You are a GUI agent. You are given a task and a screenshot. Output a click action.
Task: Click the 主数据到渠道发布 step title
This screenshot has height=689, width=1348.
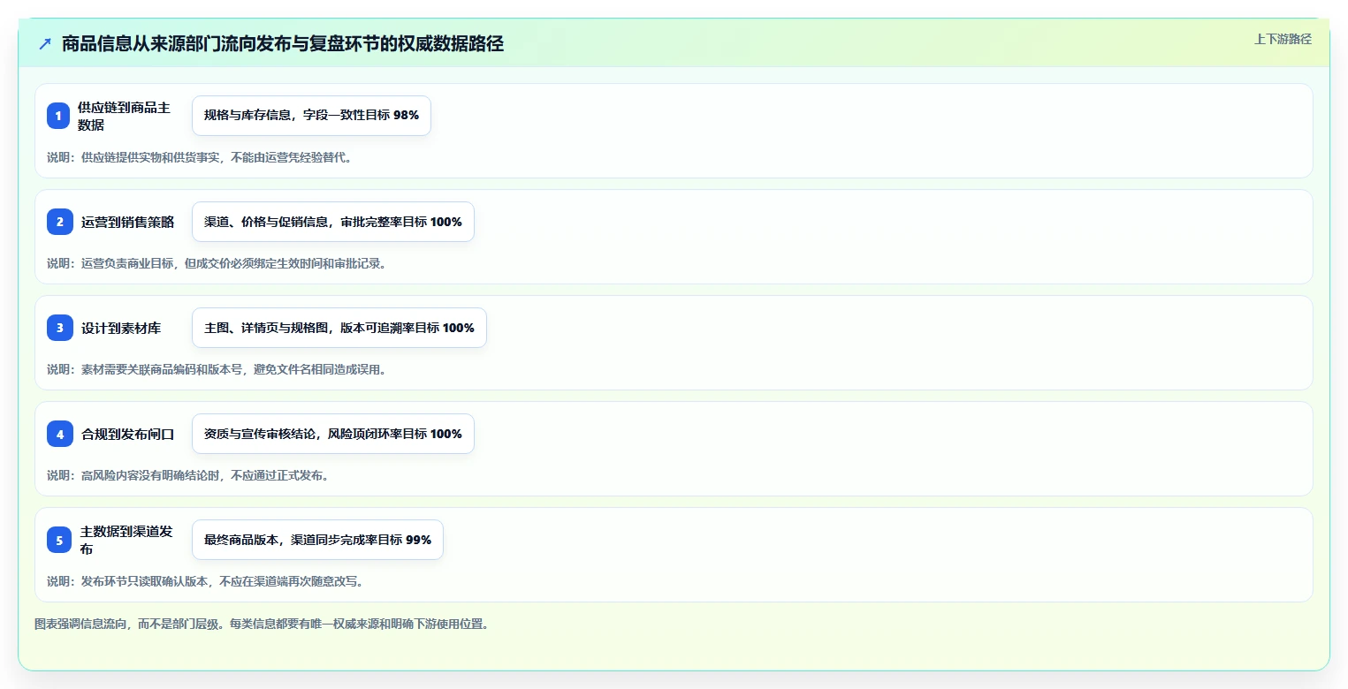pos(126,540)
